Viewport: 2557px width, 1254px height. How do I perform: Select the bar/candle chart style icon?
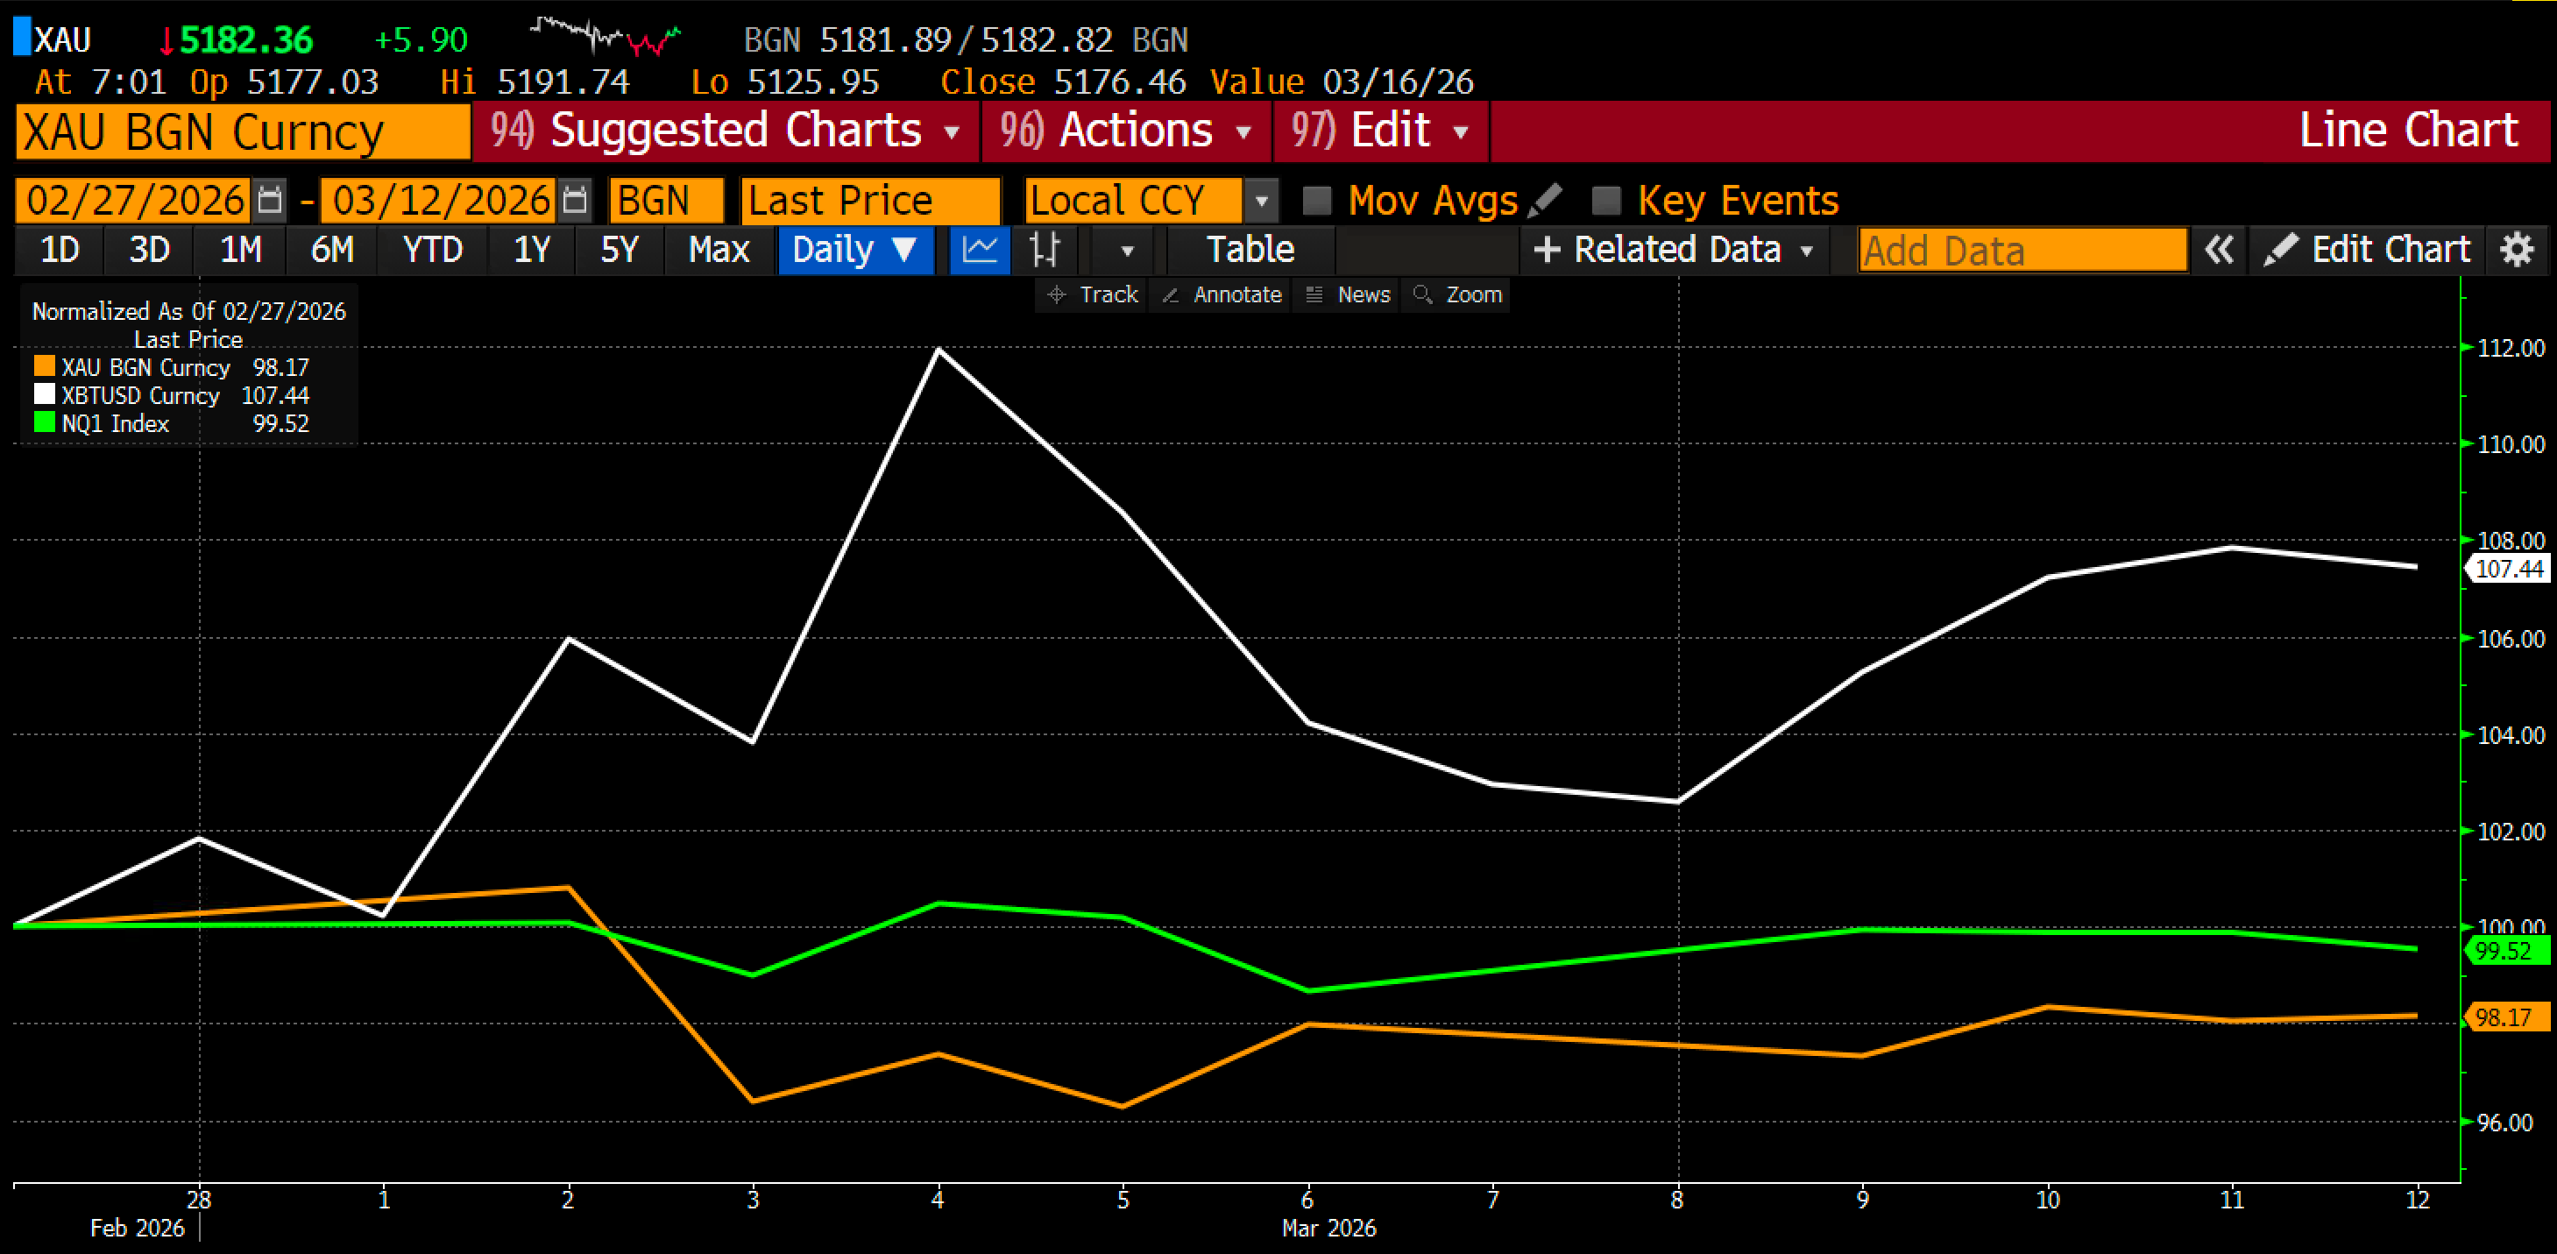pyautogui.click(x=1045, y=249)
